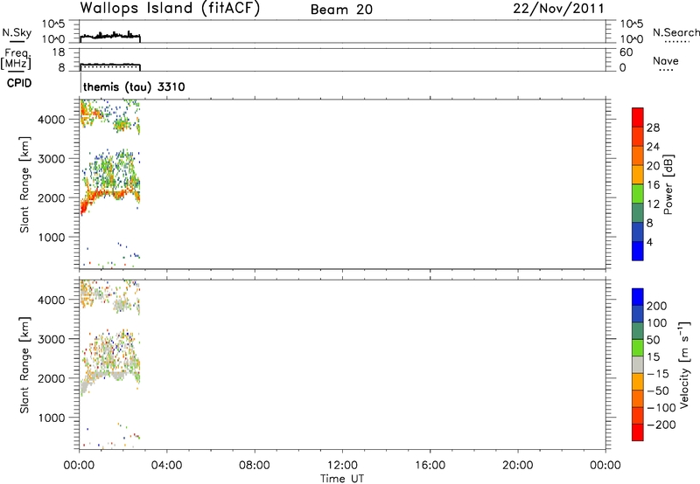
Task: Click the Nave legend label
Action: pyautogui.click(x=666, y=60)
